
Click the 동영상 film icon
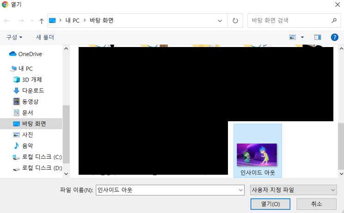click(x=17, y=101)
